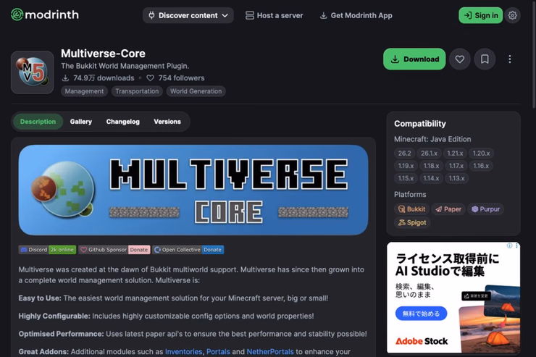Save project with bookmark button
536x357 pixels.
[485, 59]
